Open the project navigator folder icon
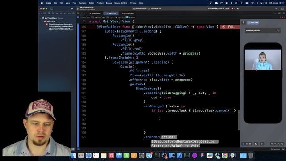286x161 pixels. pyautogui.click(x=41, y=13)
